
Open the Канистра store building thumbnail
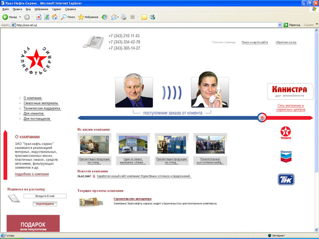pyautogui.click(x=133, y=145)
